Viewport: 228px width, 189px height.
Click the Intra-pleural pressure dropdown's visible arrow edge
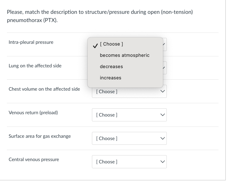165,44
